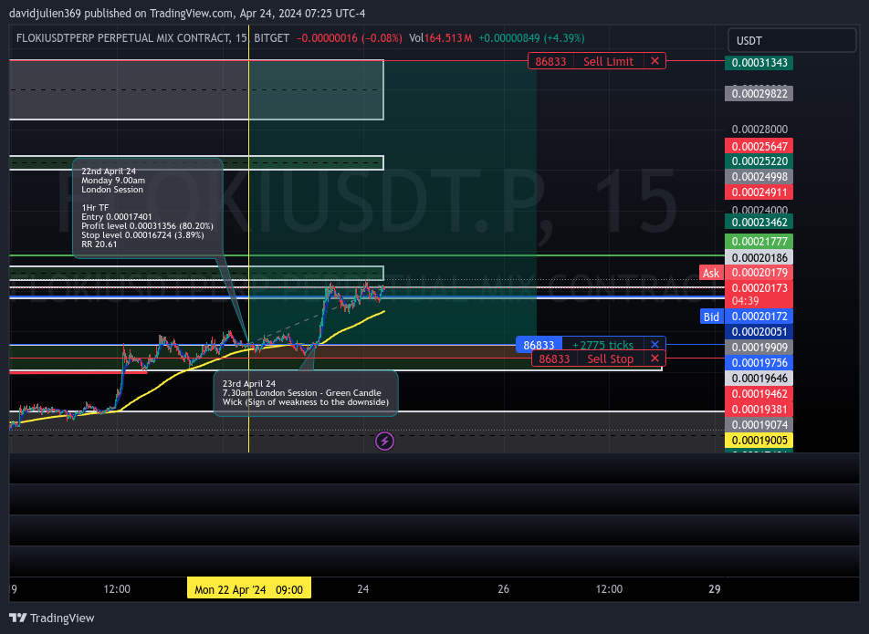Click the FLOKIUSDTPERP PERPETUAL MIX CONTRACT title
869x634 pixels.
123,38
